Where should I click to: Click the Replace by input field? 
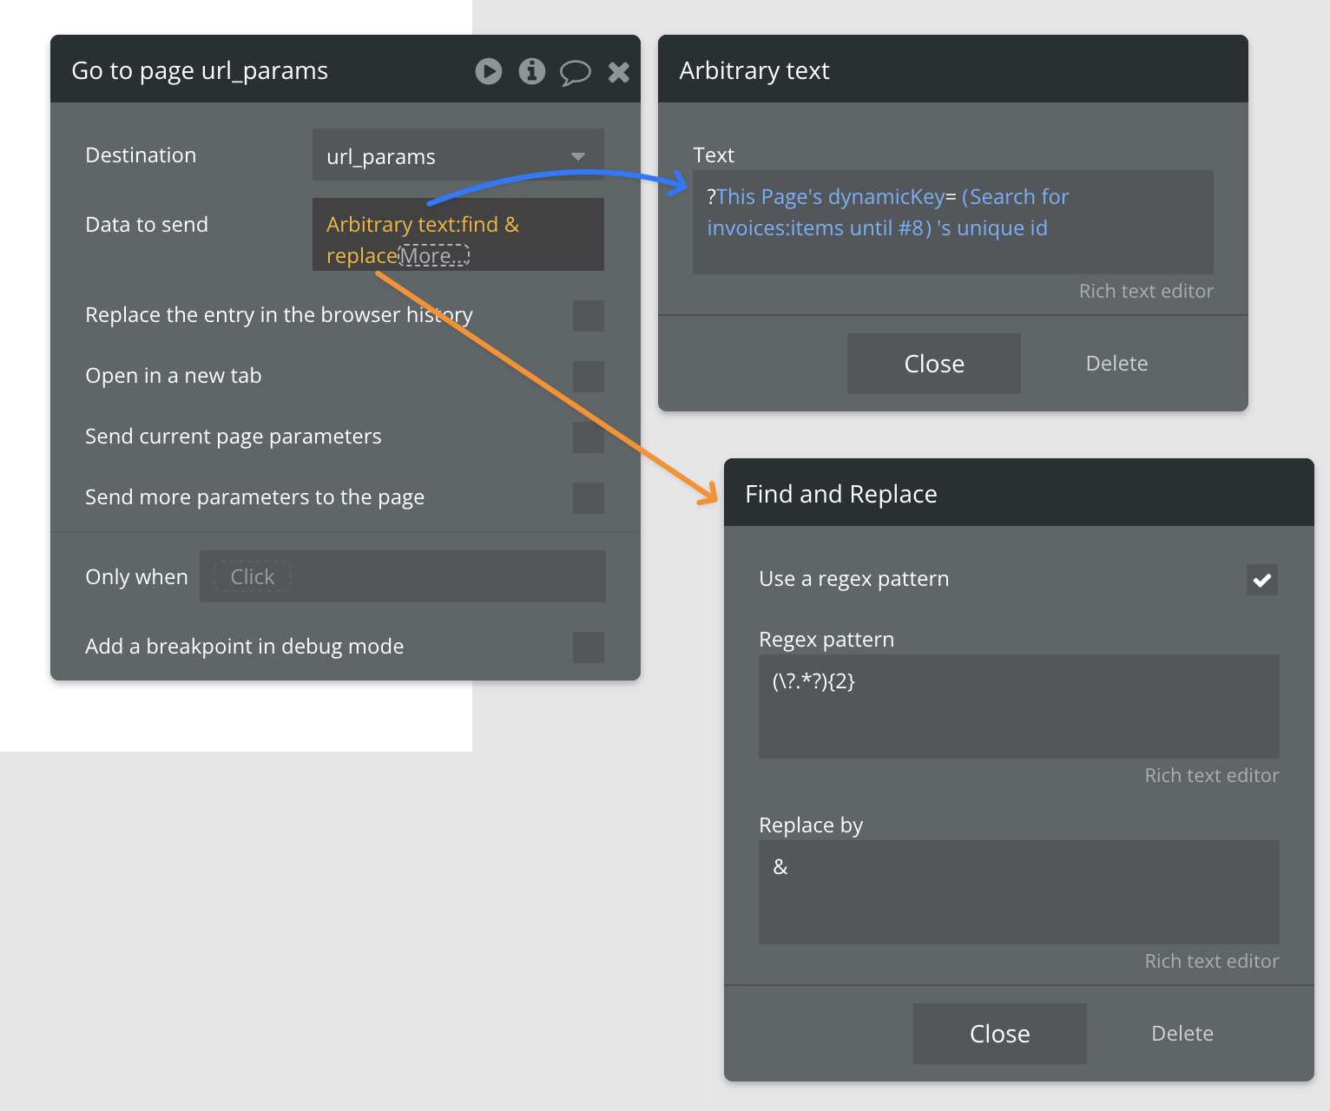coord(1018,892)
